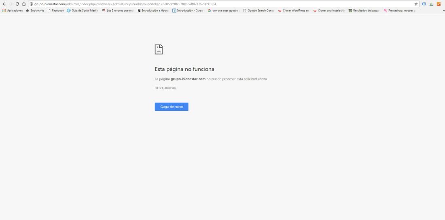Open the Clonar una instalación bookmark

click(x=329, y=11)
